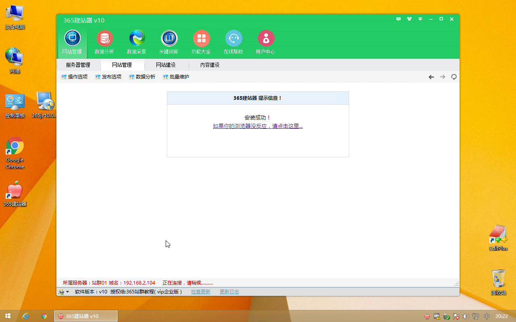Select the 365jz10.0 installer desktop icon
Screen dimensions: 516x322
tap(44, 105)
